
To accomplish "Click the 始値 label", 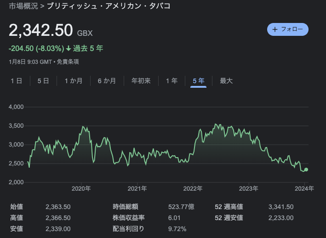I will (17, 207).
